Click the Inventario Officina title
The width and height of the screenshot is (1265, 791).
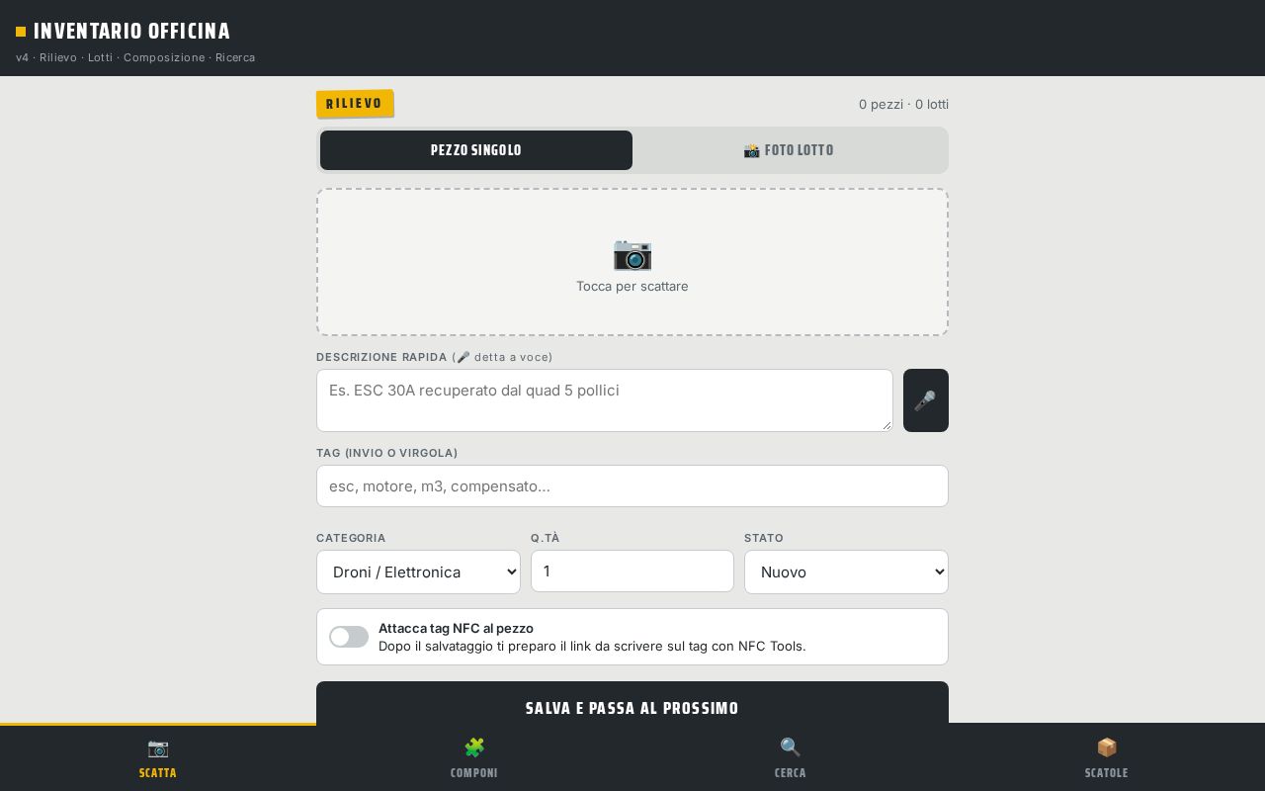(x=131, y=31)
